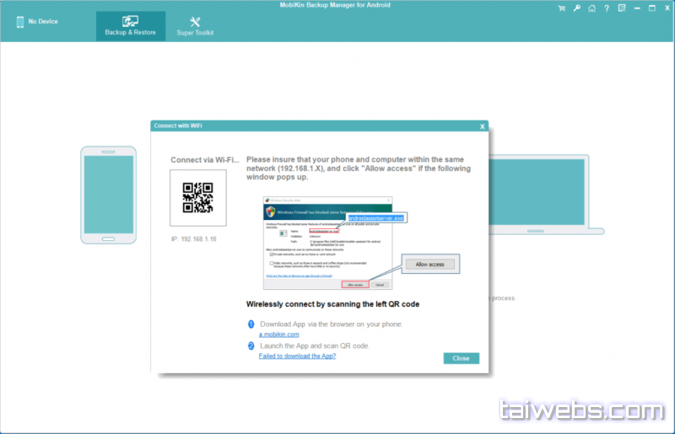Image resolution: width=675 pixels, height=434 pixels.
Task: Click the key register icon
Action: [576, 8]
